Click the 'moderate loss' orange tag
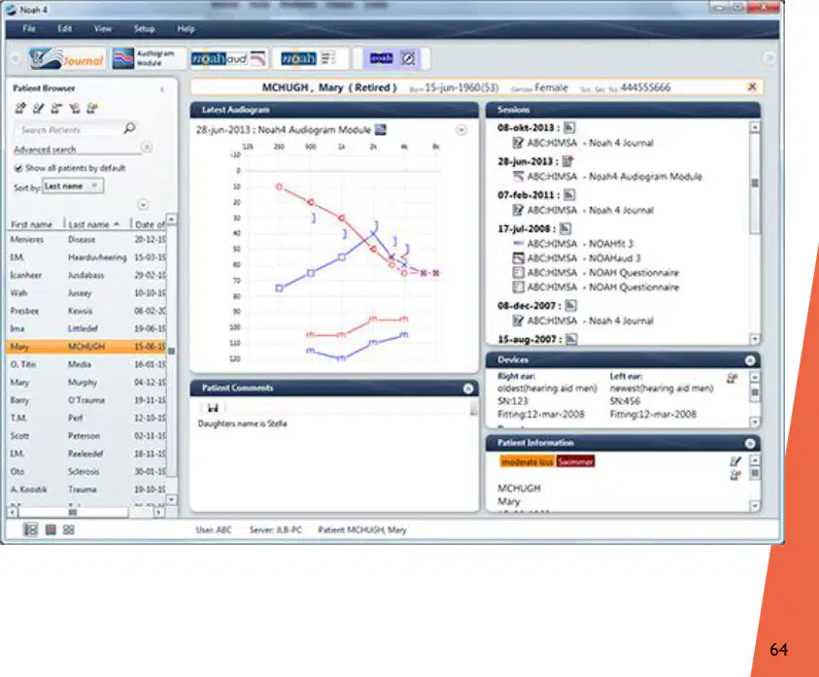This screenshot has width=819, height=677. click(527, 461)
